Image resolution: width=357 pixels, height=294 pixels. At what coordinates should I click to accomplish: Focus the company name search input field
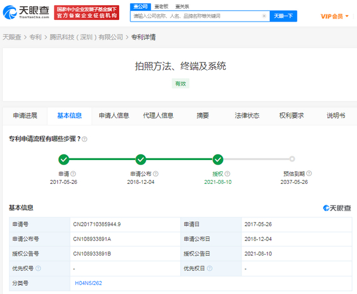tap(195, 16)
